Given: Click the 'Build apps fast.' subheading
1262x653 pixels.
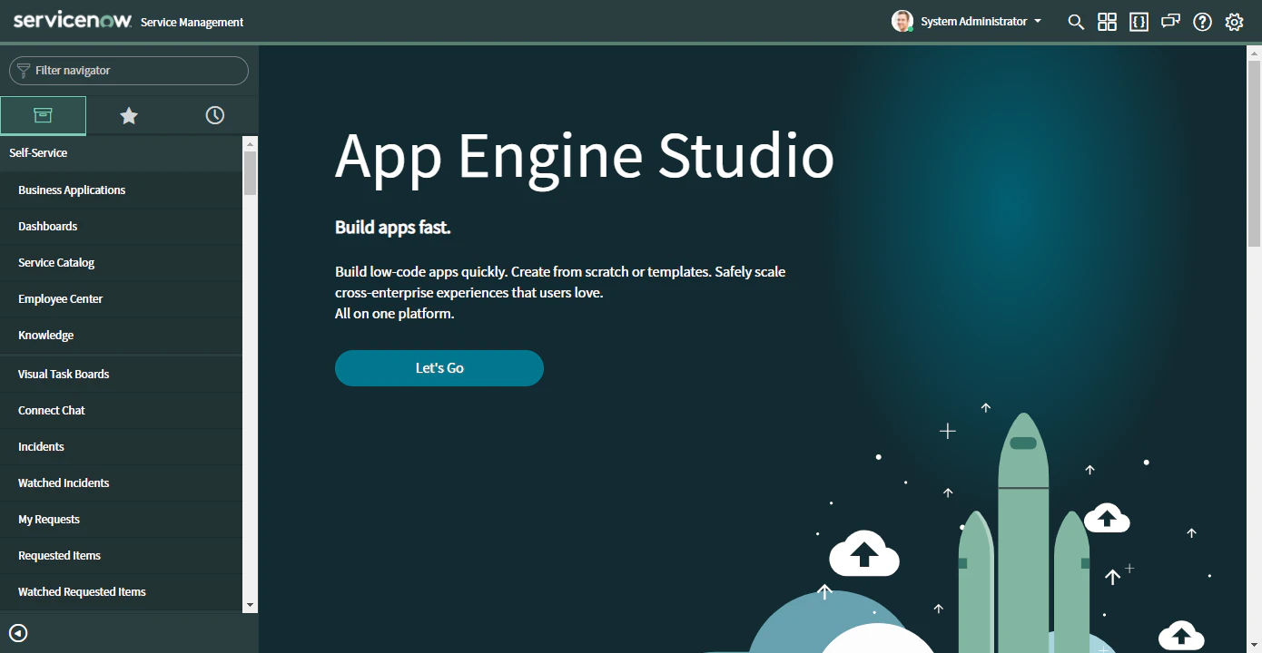Looking at the screenshot, I should [393, 228].
